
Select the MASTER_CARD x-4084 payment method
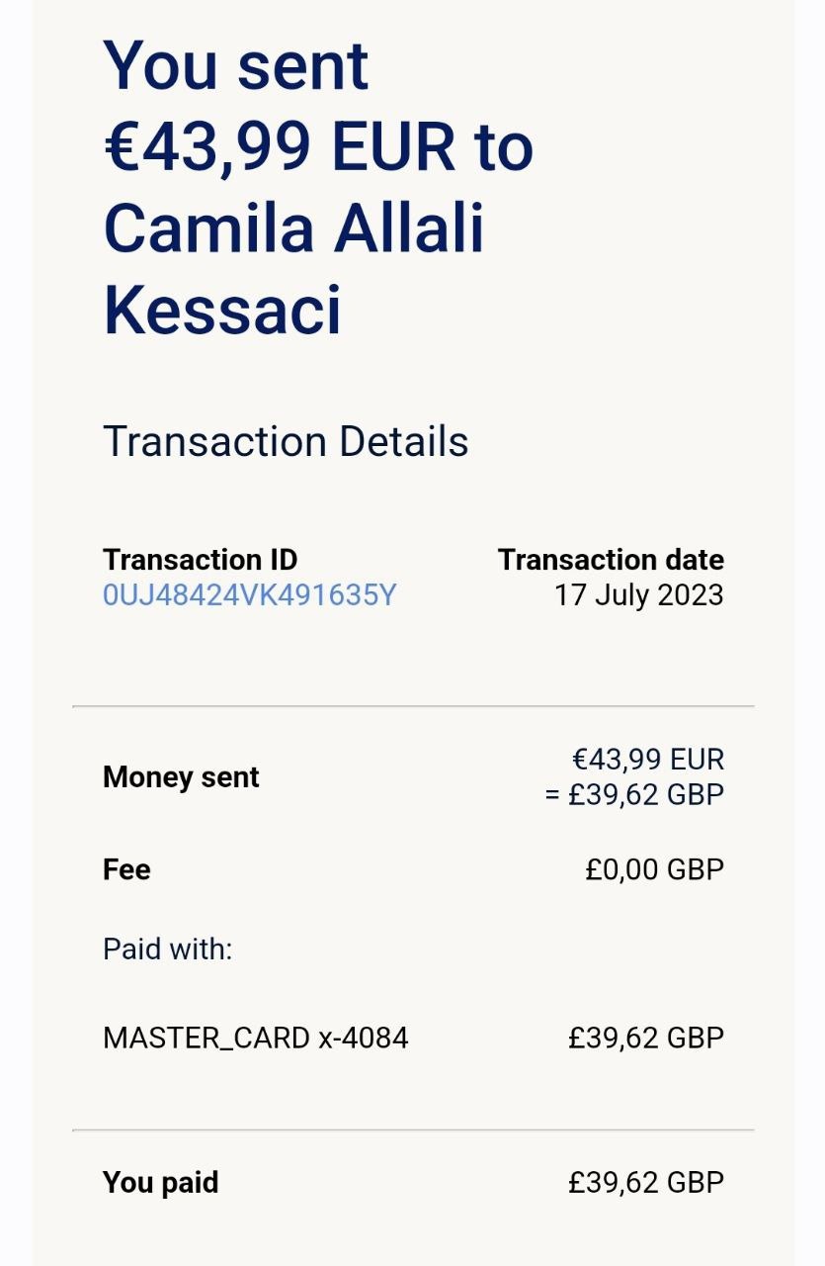(255, 1039)
